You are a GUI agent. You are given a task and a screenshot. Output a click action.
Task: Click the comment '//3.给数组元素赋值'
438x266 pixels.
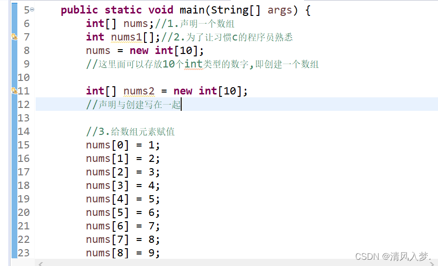(x=131, y=132)
